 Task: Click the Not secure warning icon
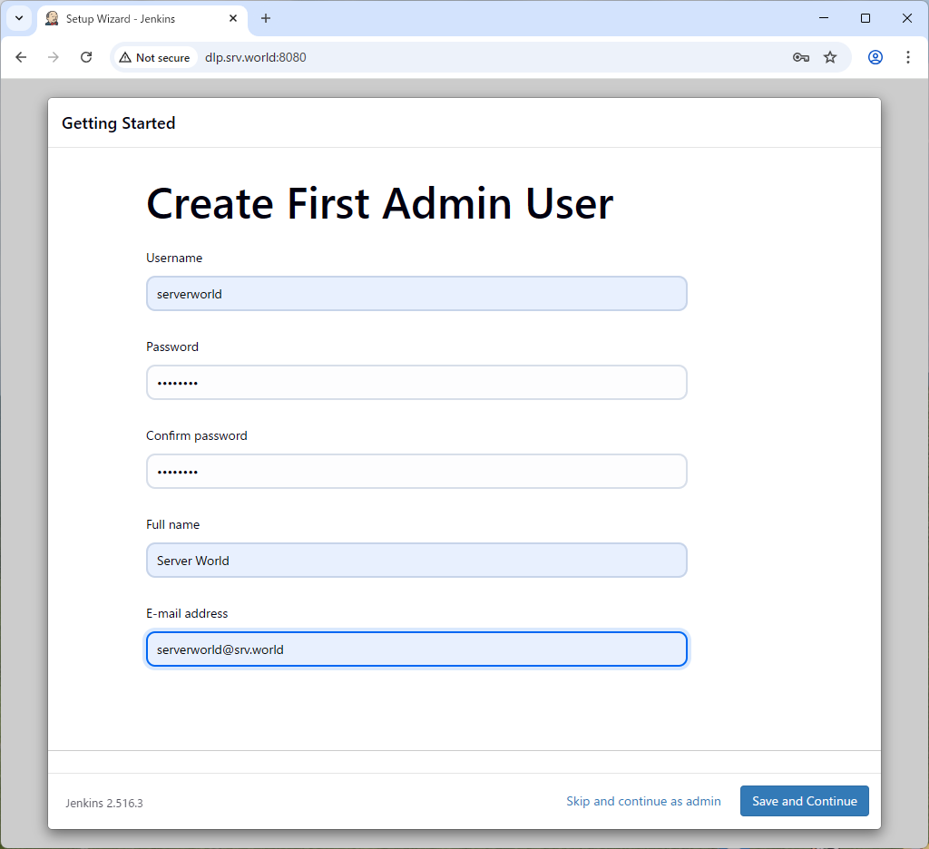(x=125, y=57)
